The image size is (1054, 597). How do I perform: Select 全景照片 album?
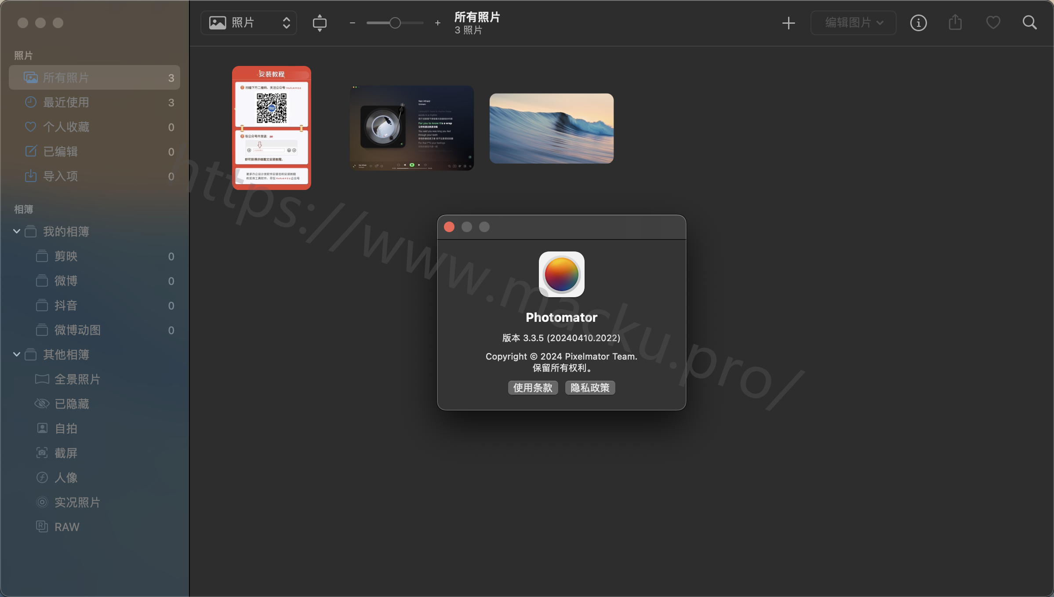(x=94, y=379)
